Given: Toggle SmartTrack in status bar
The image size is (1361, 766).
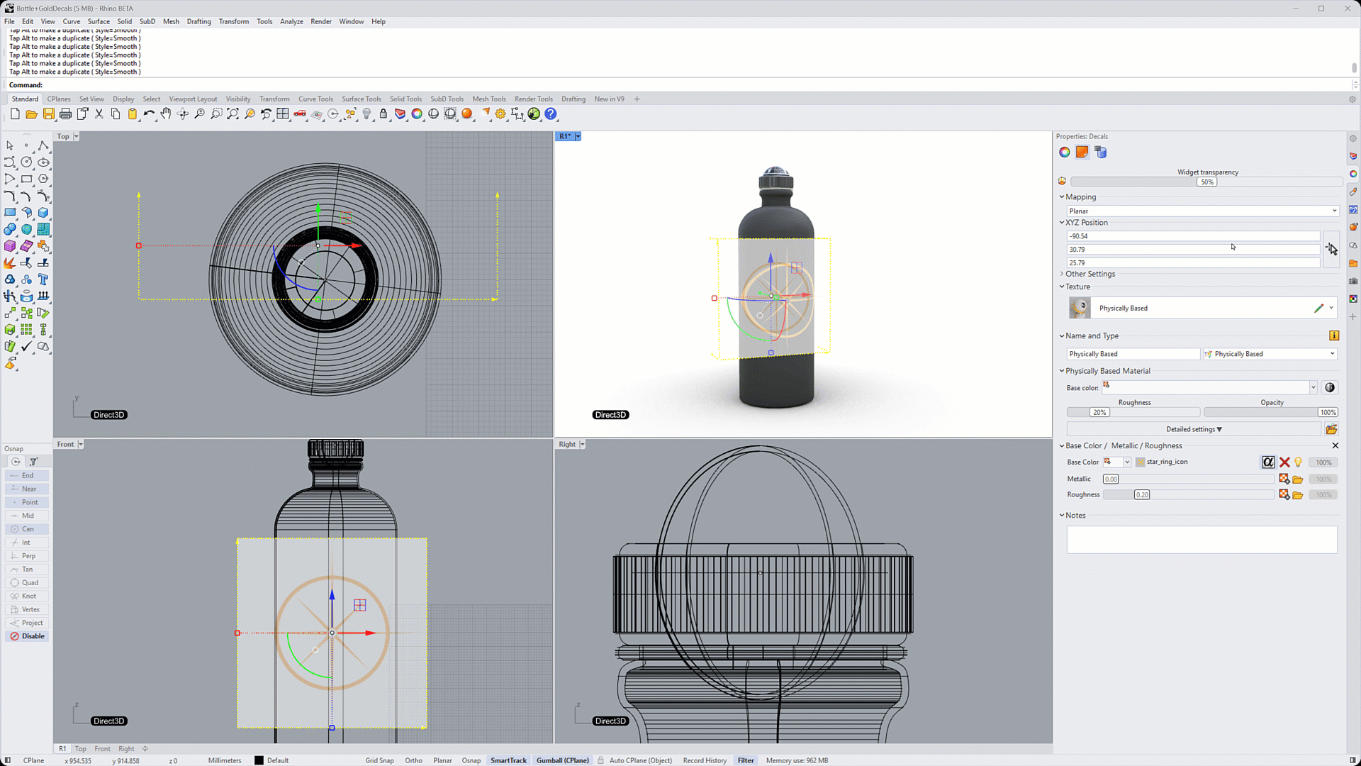Looking at the screenshot, I should tap(508, 760).
